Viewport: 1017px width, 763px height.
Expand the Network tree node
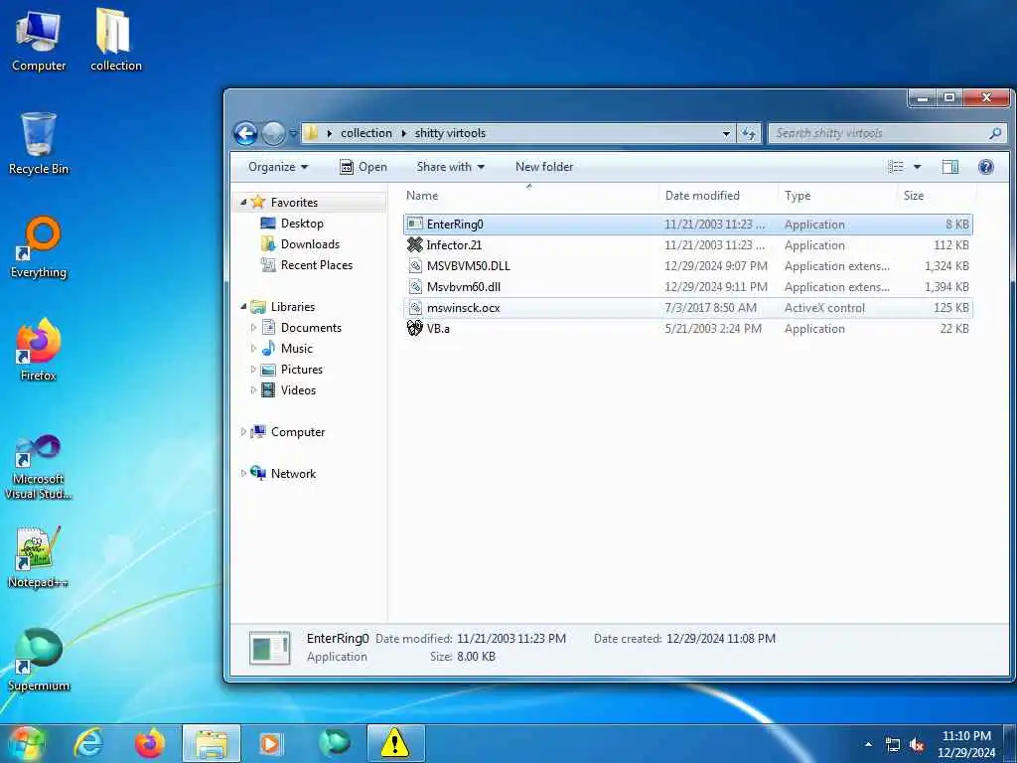click(x=243, y=474)
